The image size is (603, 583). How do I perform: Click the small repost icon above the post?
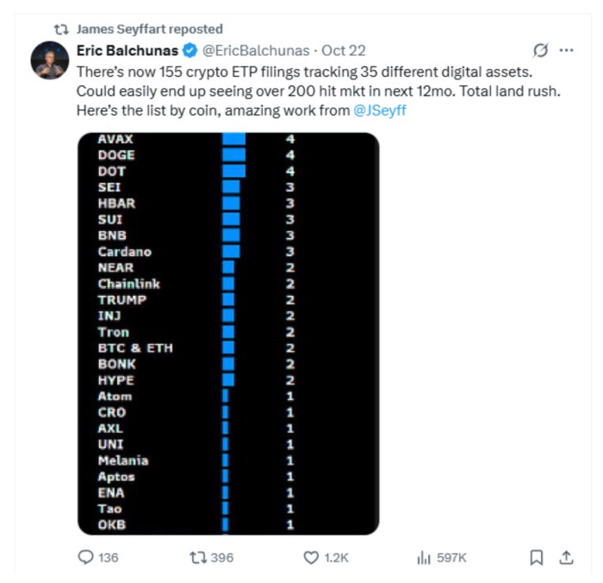click(x=61, y=29)
